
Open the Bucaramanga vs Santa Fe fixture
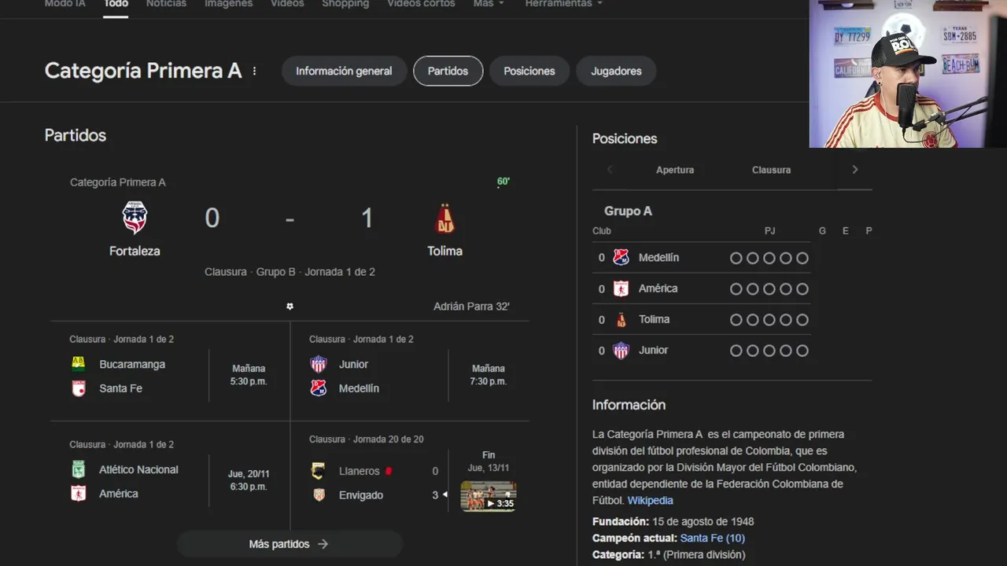click(x=170, y=371)
